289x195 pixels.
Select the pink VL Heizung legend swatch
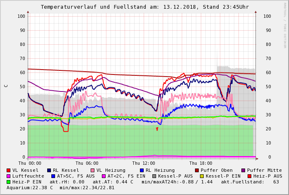tap(92, 171)
